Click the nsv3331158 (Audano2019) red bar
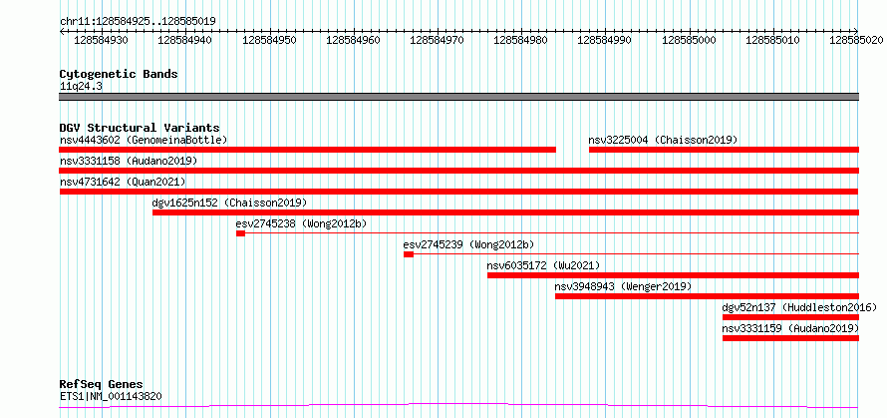 (x=459, y=171)
